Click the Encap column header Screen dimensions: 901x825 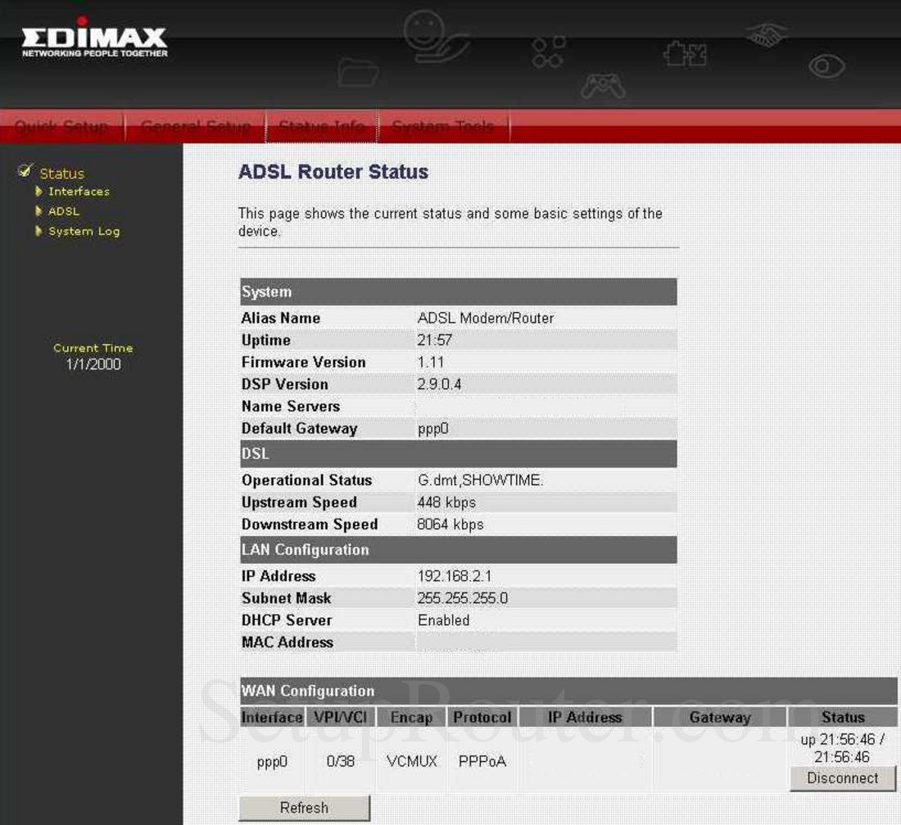(x=411, y=717)
